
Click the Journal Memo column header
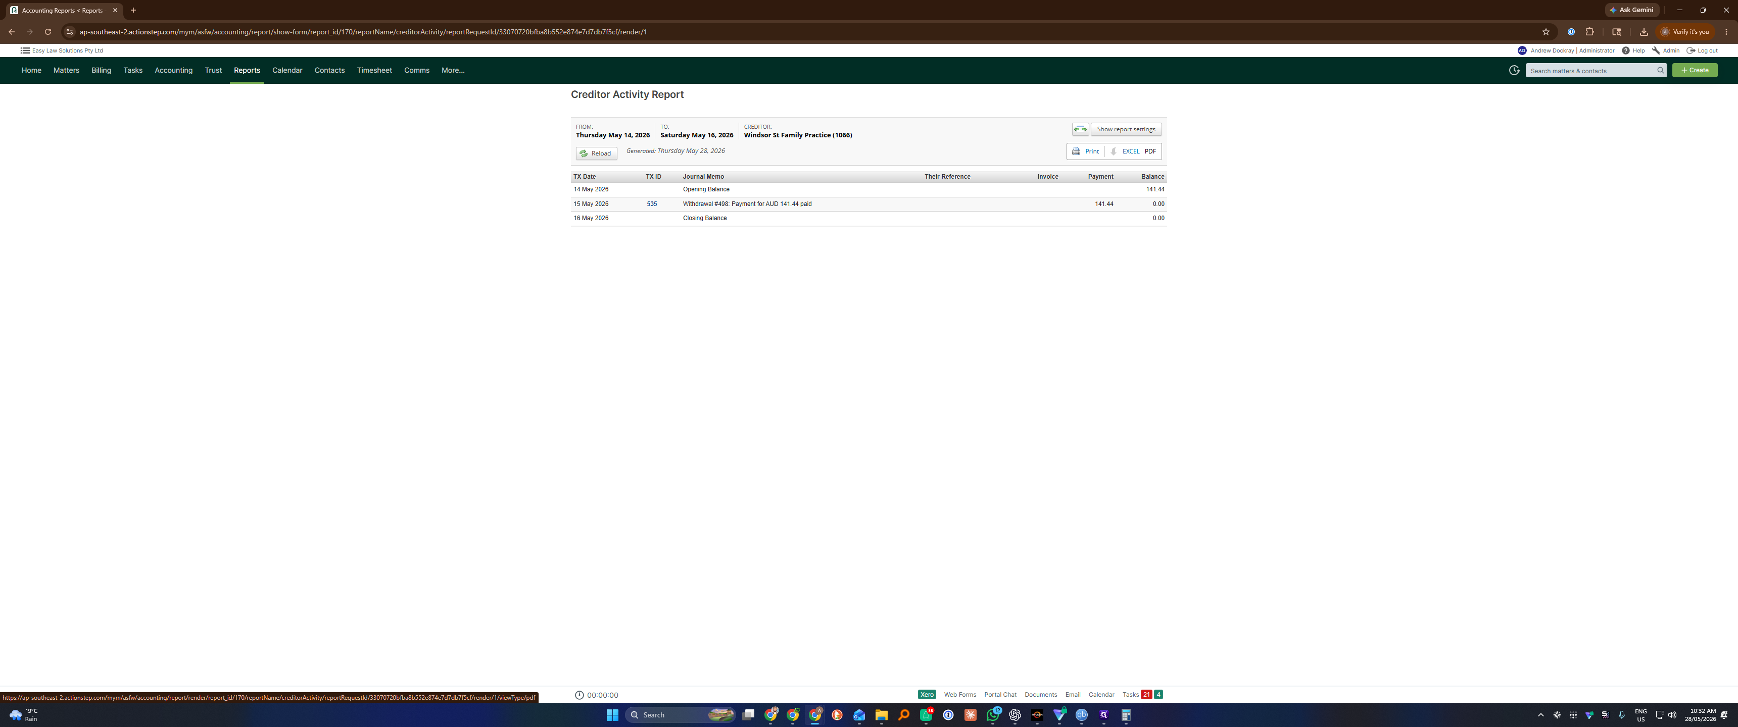703,177
